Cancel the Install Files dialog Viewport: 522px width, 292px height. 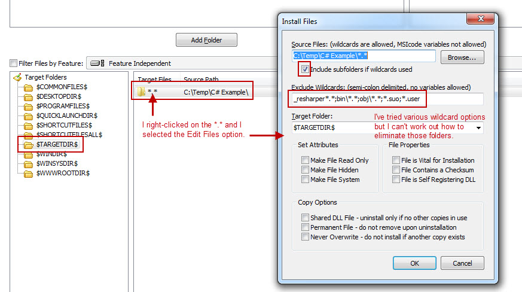pos(462,263)
